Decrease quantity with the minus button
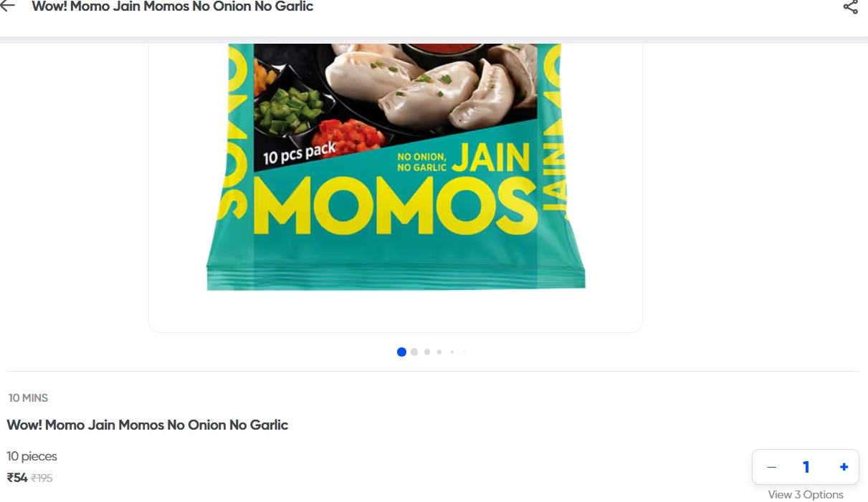 tap(771, 467)
